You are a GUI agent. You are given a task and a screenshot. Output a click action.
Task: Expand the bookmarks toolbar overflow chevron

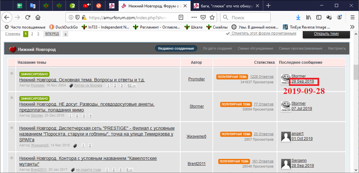tap(352, 27)
